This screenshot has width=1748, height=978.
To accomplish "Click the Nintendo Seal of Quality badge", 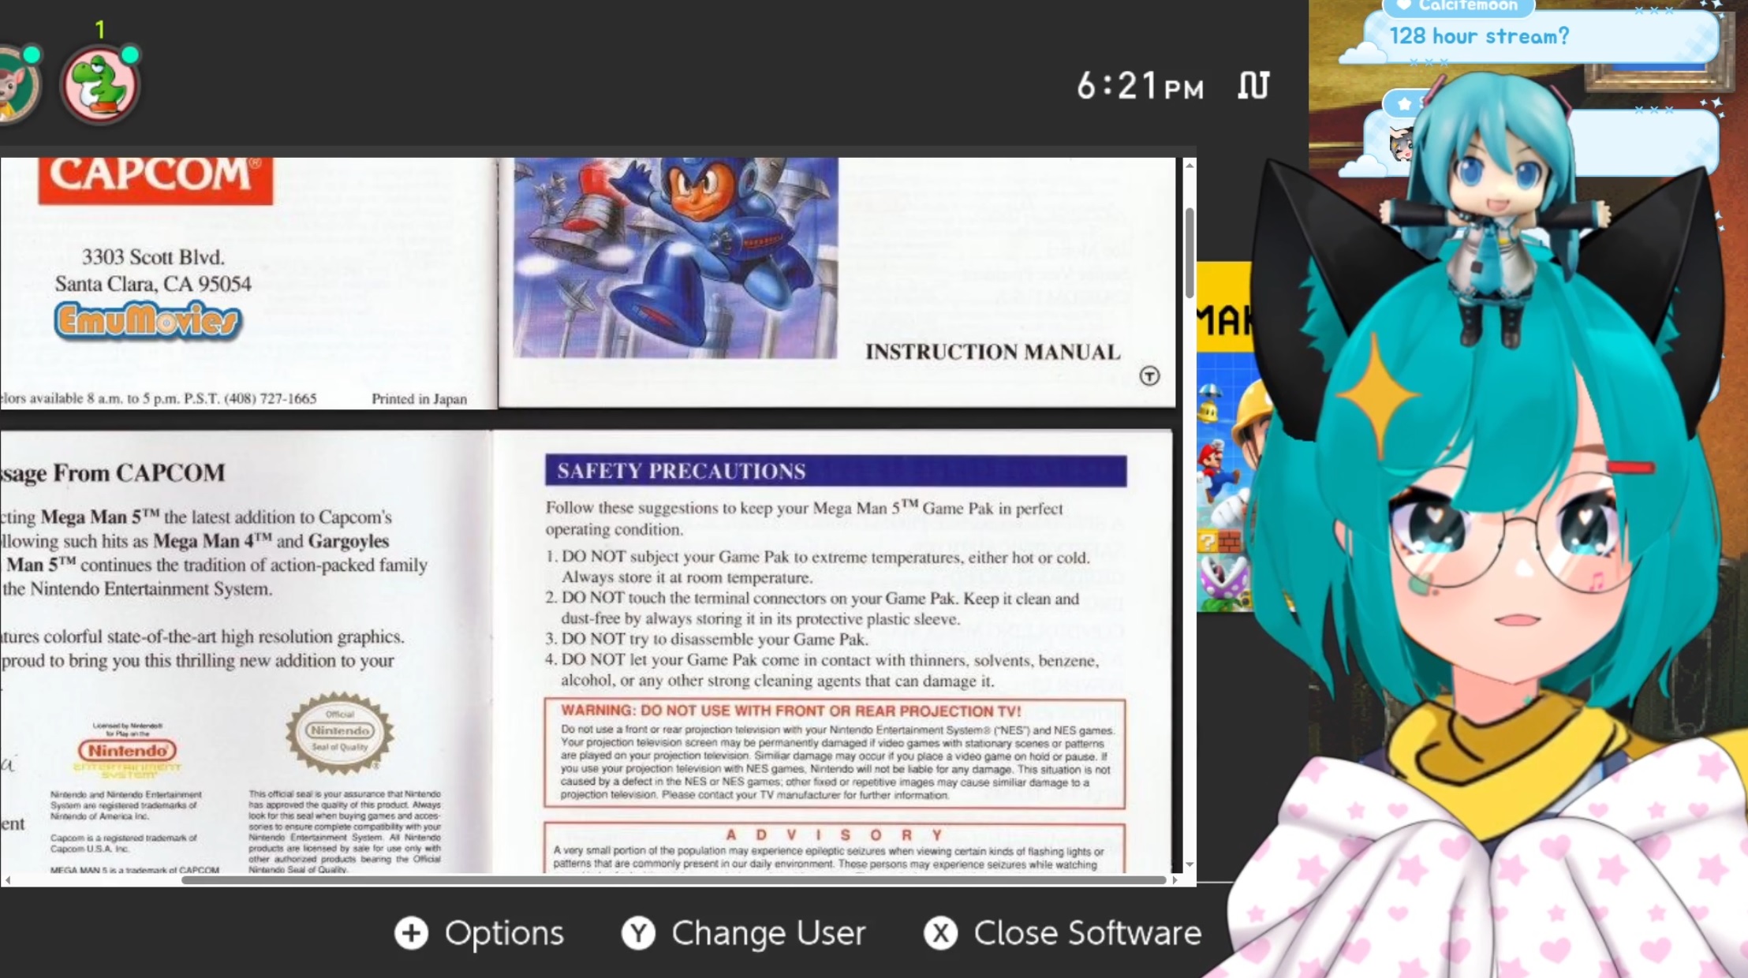I will tap(340, 732).
